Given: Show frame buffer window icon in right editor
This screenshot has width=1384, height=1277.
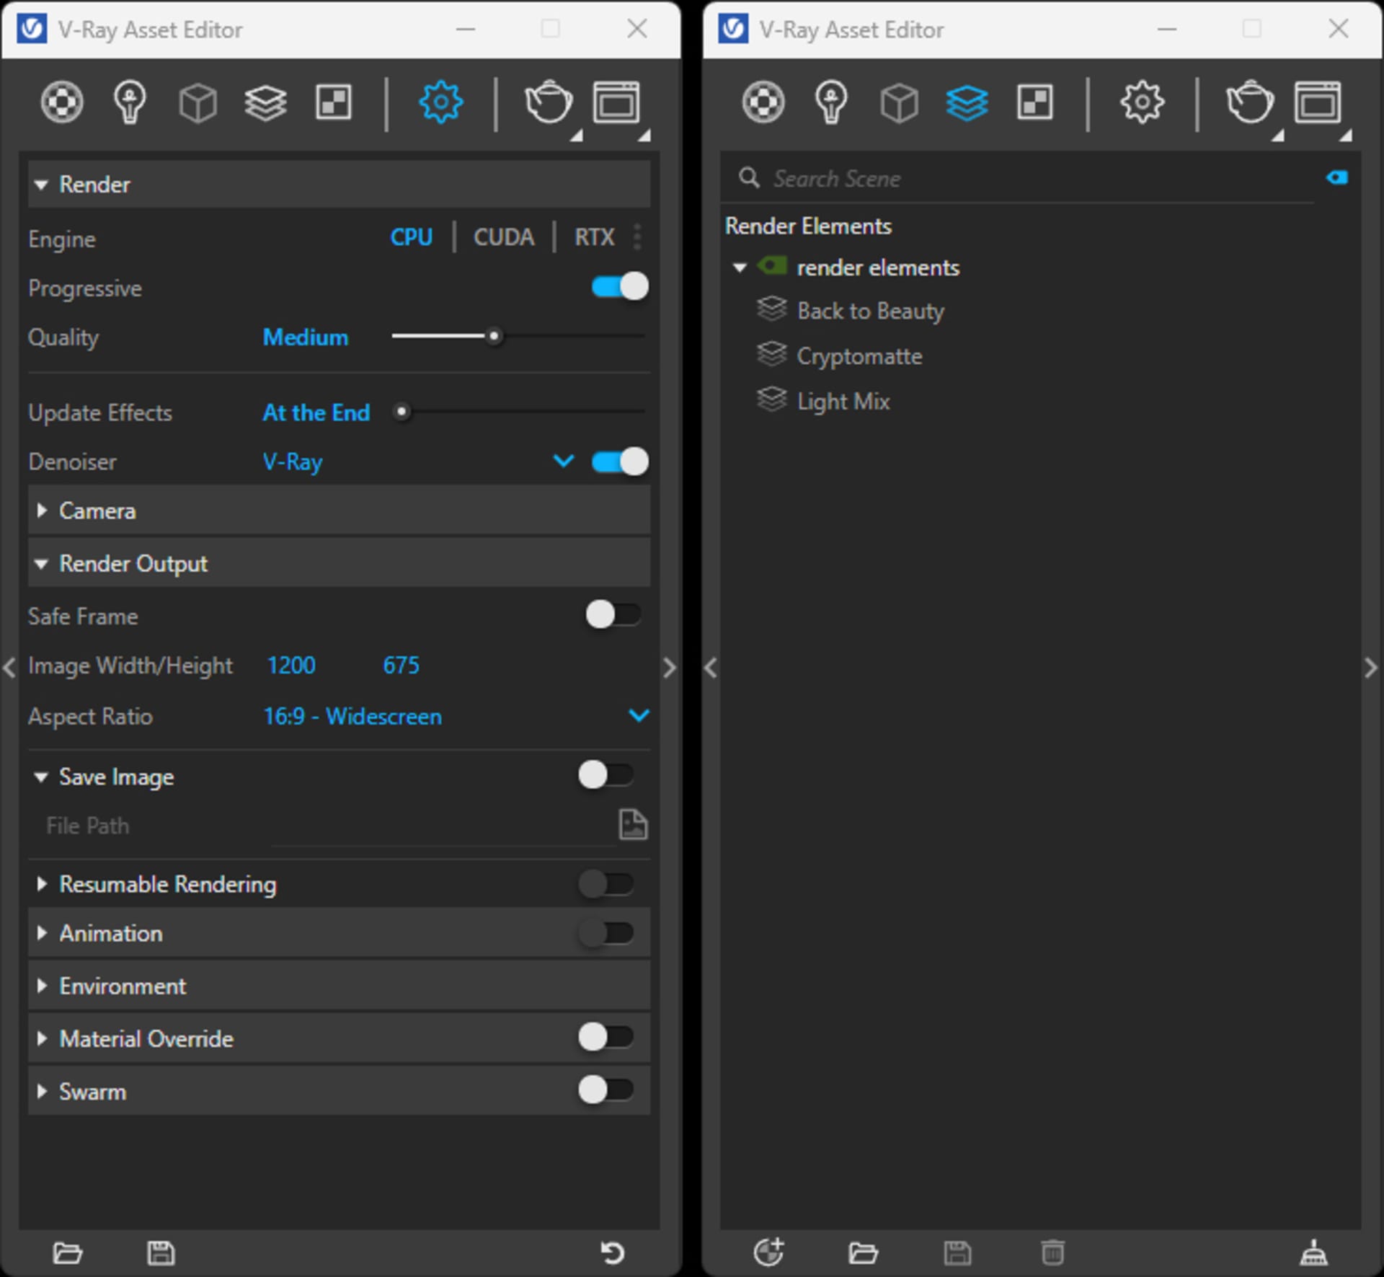Looking at the screenshot, I should [1318, 102].
